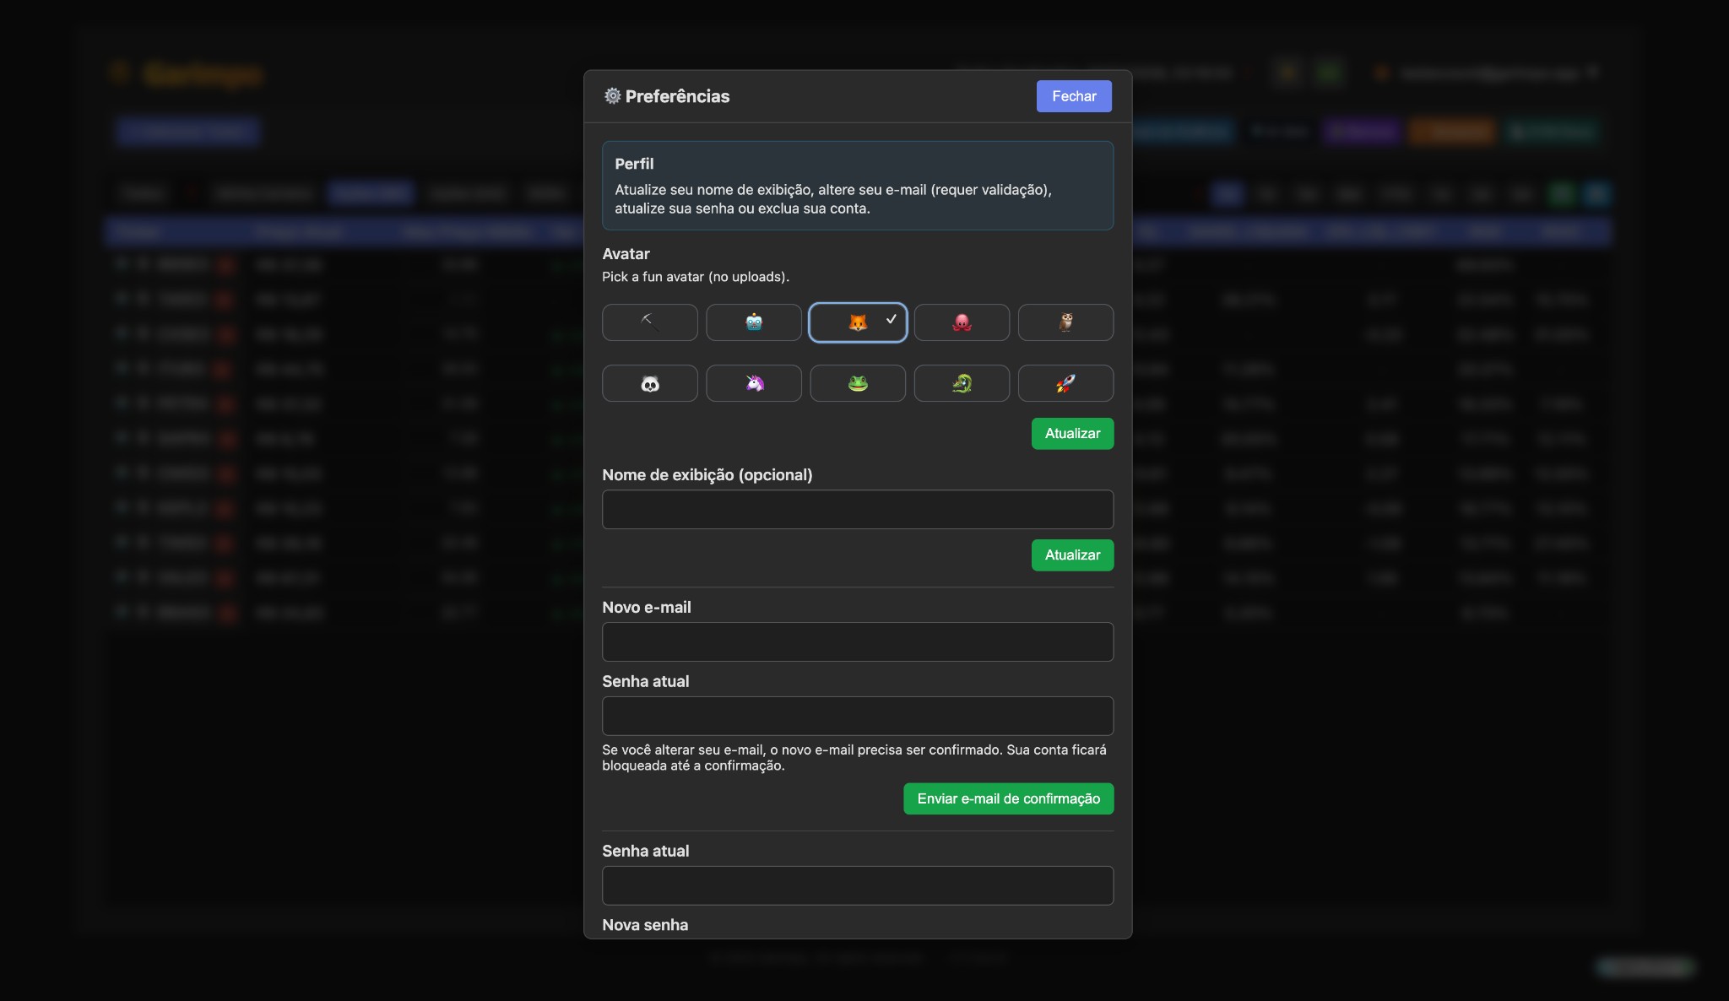Click the first Senha atual password field
This screenshot has width=1729, height=1001.
point(857,715)
